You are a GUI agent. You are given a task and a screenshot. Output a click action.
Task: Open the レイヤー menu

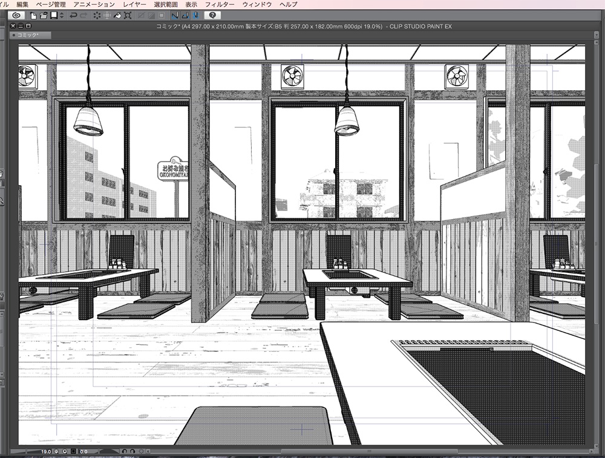pyautogui.click(x=135, y=4)
